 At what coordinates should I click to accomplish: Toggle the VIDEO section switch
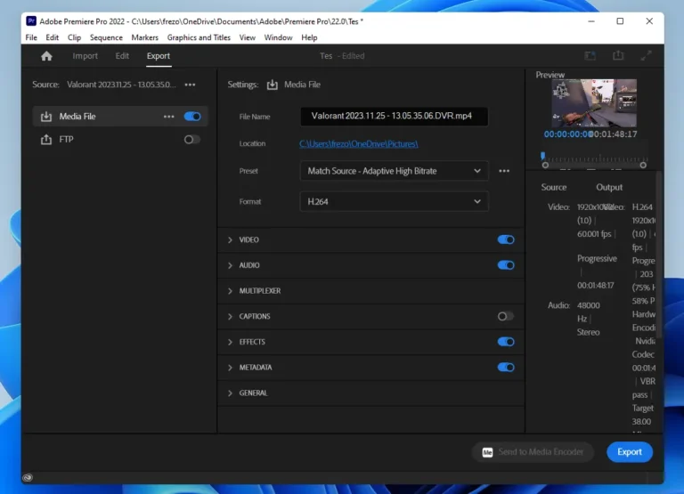click(x=506, y=239)
